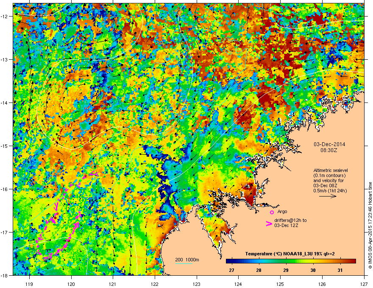This screenshot has height=288, width=373.
Task: Click the '0.5m/s (1kt 24h)' text
Action: [x=330, y=191]
